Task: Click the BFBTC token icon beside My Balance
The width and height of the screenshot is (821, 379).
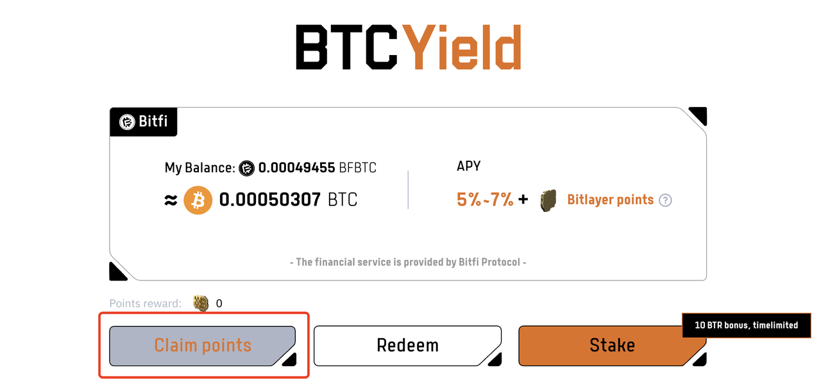Action: click(x=247, y=168)
